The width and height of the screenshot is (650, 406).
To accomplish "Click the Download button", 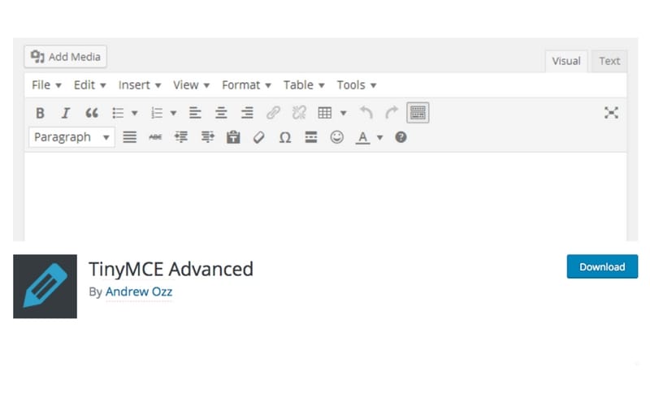I will (x=602, y=266).
